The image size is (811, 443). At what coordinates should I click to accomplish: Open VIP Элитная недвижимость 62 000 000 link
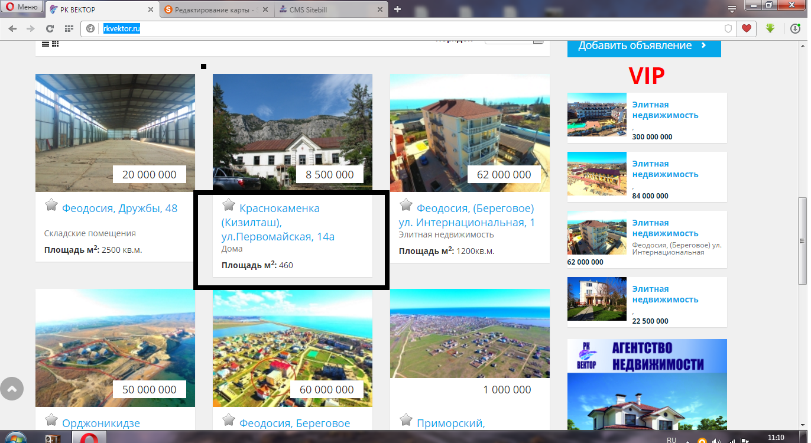(665, 228)
